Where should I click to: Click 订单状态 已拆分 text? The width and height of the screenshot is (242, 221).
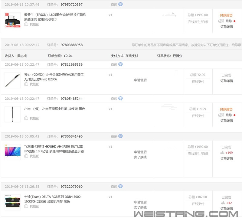170,56
